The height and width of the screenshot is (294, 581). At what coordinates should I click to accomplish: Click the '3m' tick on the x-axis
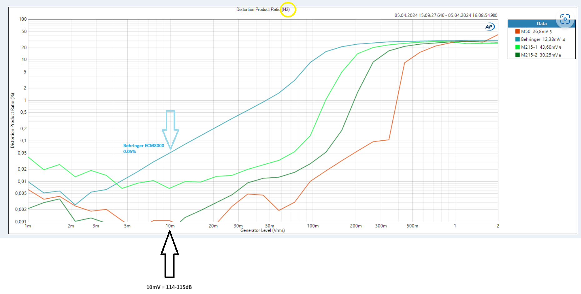pos(96,226)
